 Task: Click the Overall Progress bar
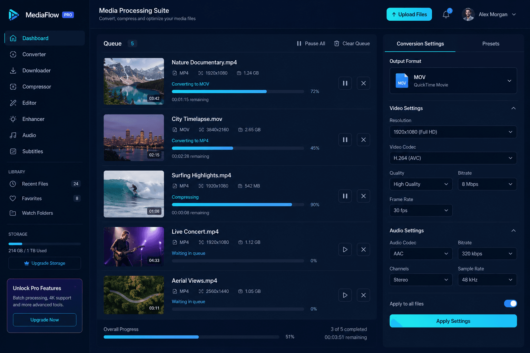pos(192,337)
